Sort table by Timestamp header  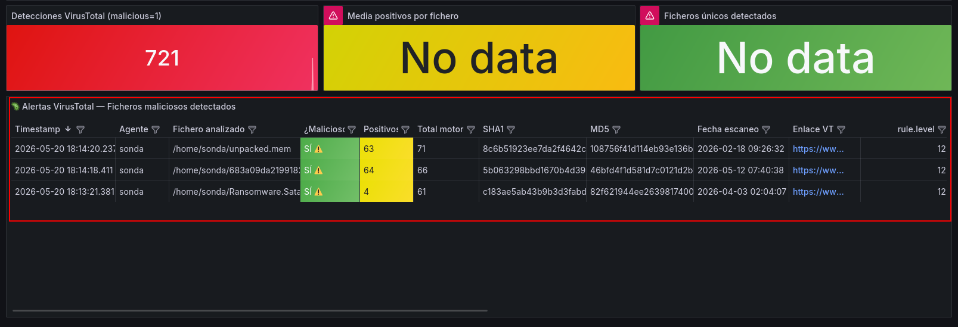(38, 129)
